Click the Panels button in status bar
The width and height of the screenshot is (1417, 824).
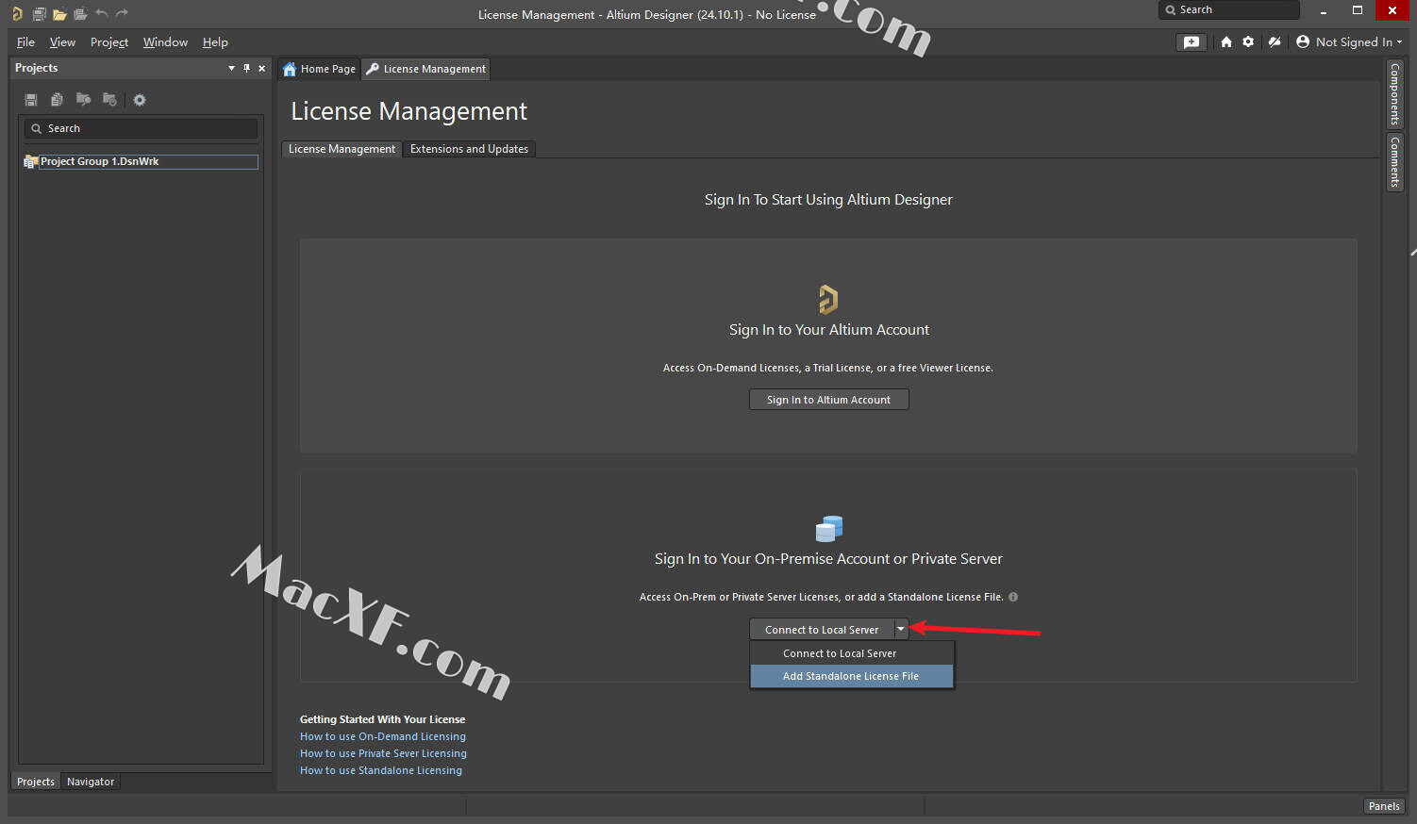point(1384,806)
